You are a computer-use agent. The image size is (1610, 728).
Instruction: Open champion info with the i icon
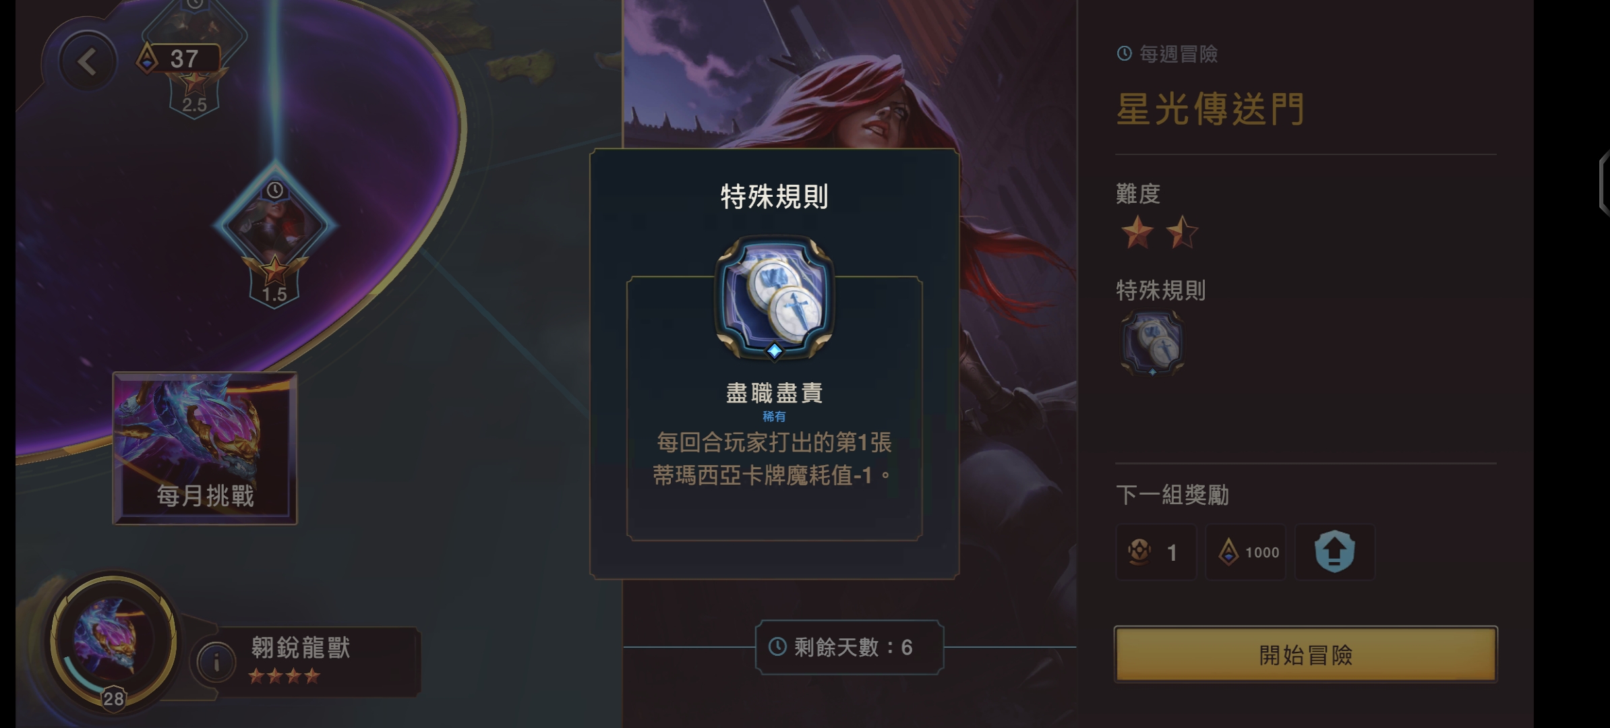pos(216,663)
